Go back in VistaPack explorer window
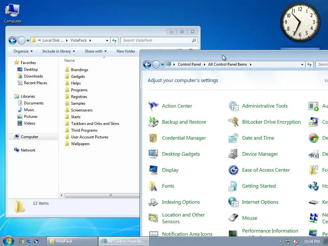Image resolution: width=328 pixels, height=246 pixels. (12, 40)
